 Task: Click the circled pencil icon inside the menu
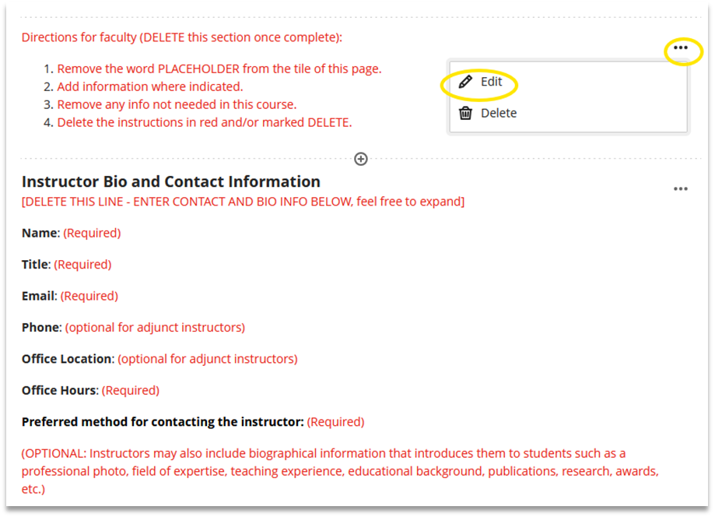466,82
